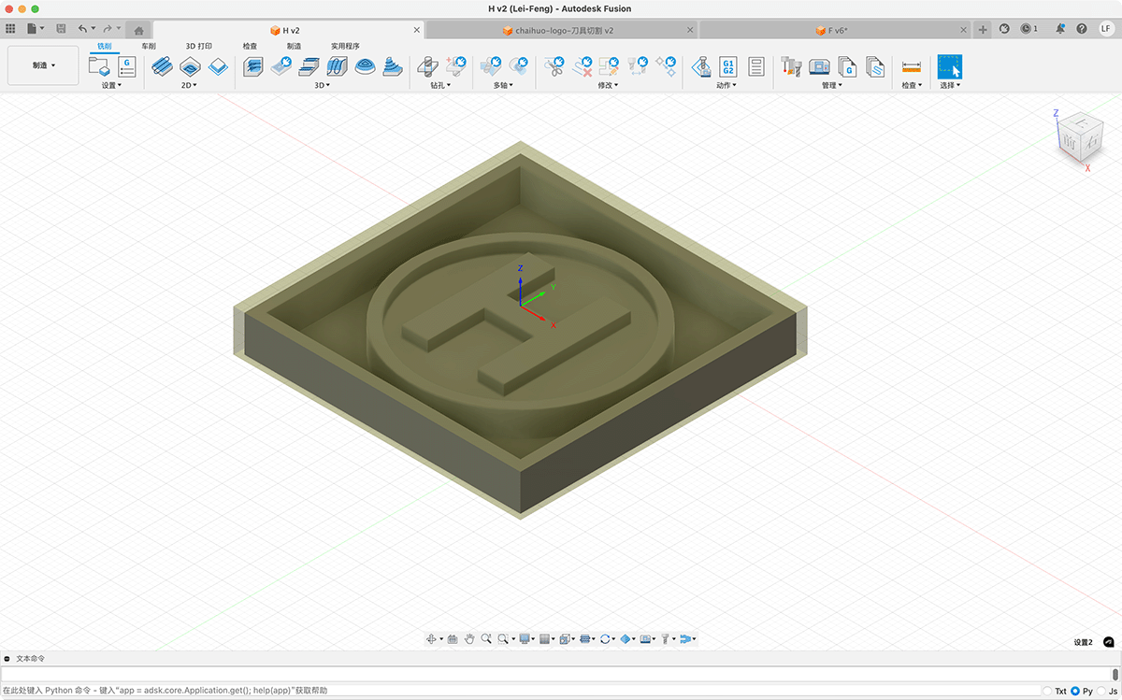This screenshot has width=1122, height=700.
Task: Open the Tool Library icon
Action: tap(791, 66)
